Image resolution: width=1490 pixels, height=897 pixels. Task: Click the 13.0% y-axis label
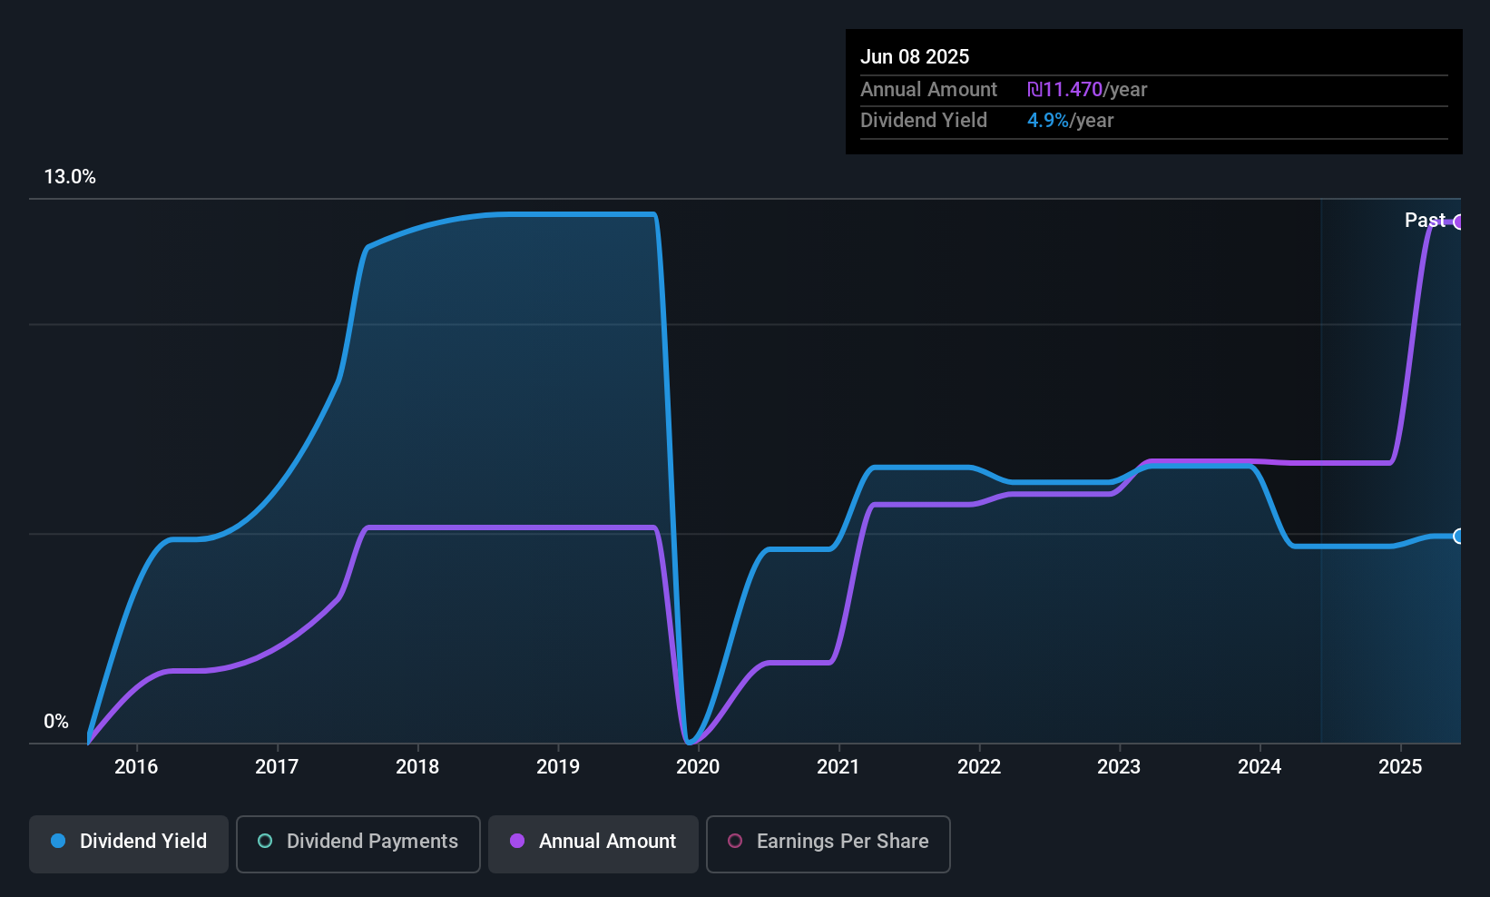point(70,176)
